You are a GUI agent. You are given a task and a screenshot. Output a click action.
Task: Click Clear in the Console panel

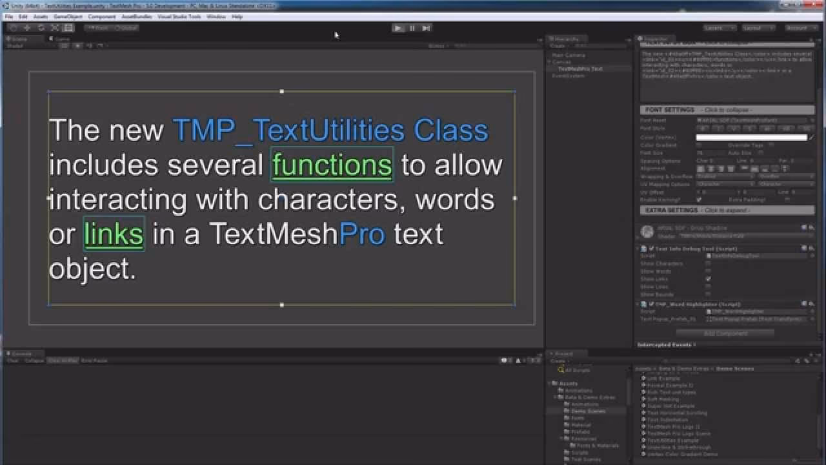[12, 360]
